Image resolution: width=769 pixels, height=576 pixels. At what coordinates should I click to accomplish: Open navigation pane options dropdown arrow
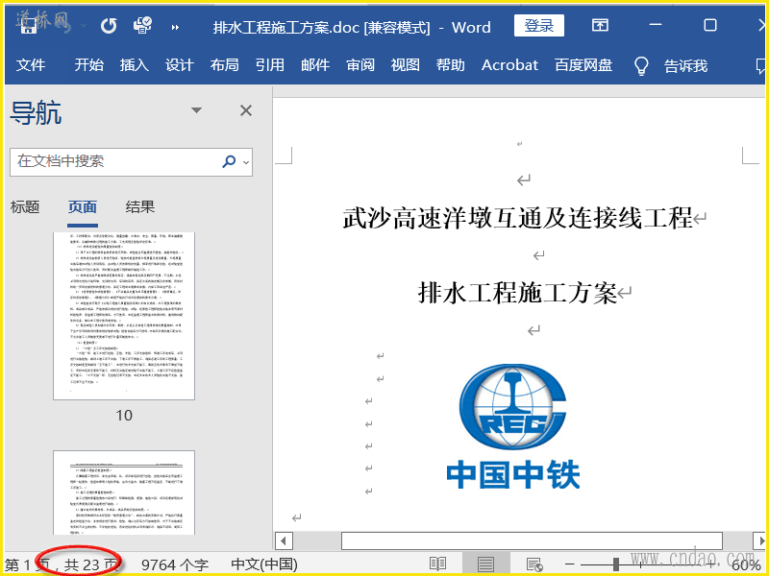point(197,110)
